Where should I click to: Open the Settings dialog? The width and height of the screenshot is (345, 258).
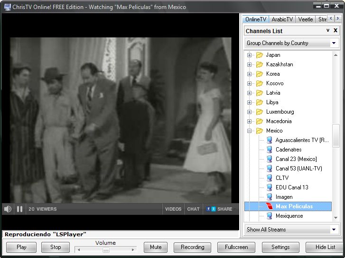280,247
